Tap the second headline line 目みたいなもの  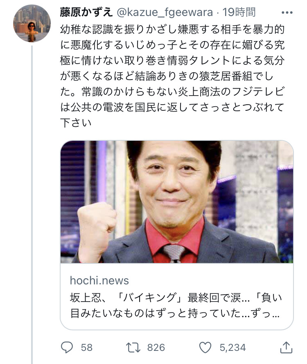pyautogui.click(x=175, y=313)
